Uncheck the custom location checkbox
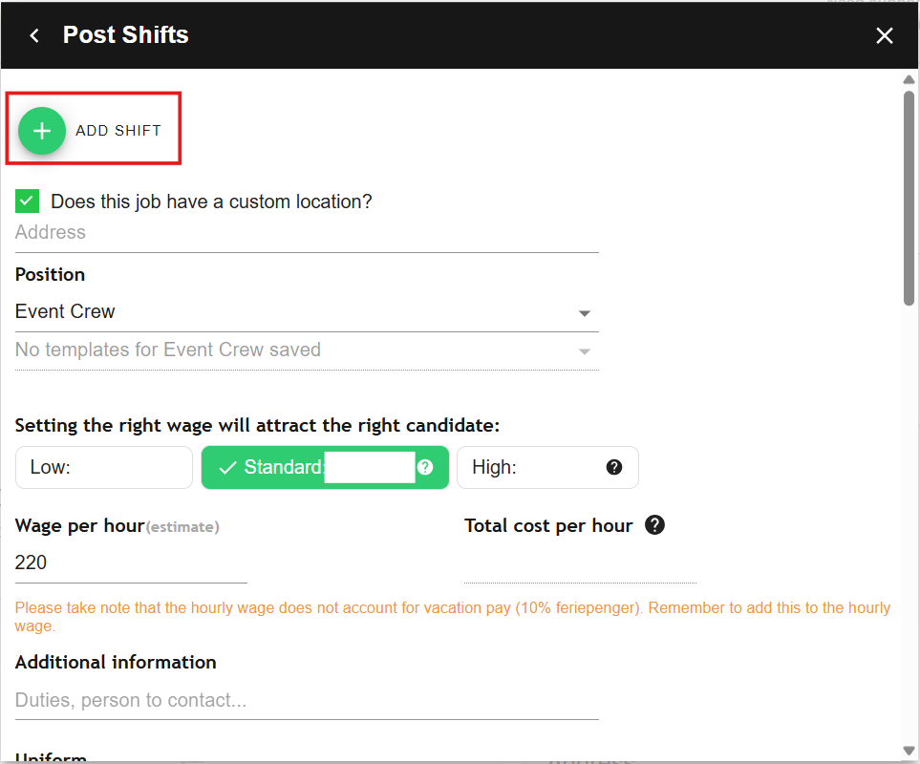 pyautogui.click(x=27, y=201)
